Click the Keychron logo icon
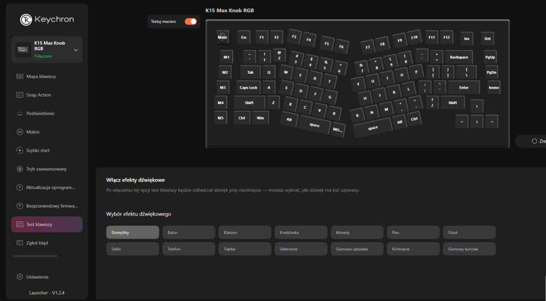The width and height of the screenshot is (546, 301). tap(26, 20)
